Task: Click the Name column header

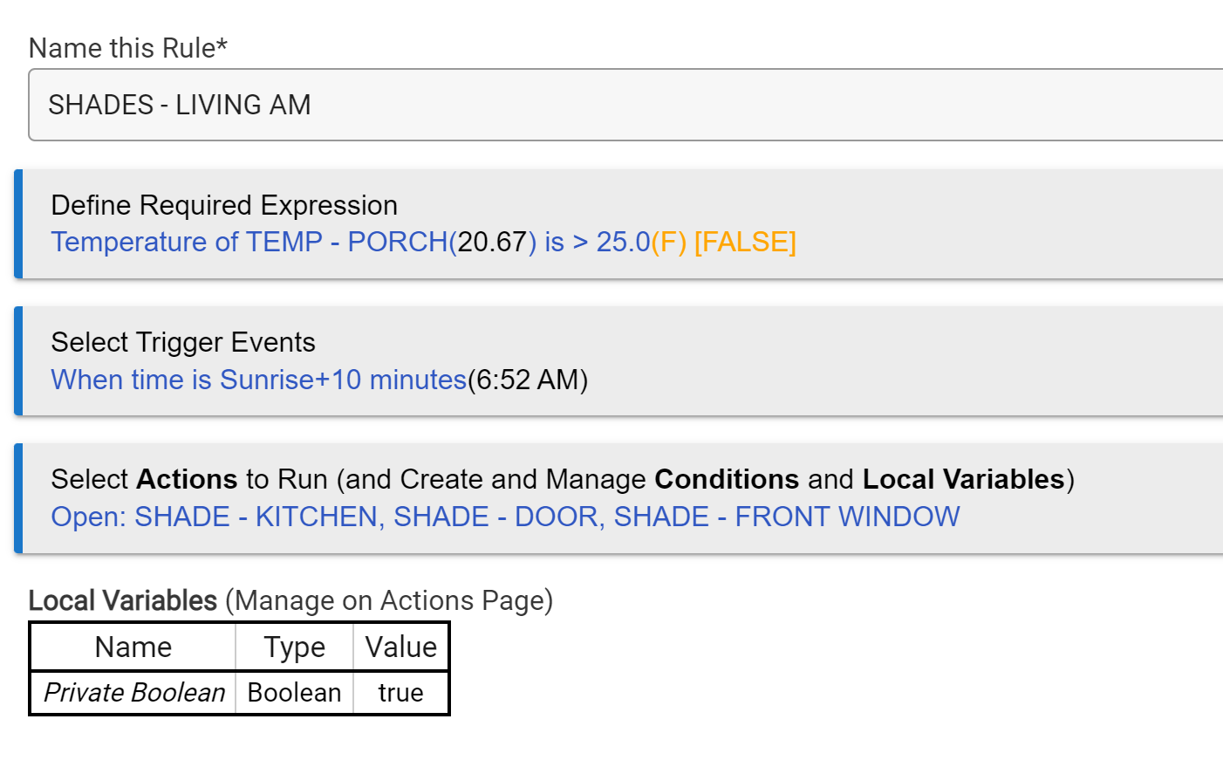Action: (133, 647)
